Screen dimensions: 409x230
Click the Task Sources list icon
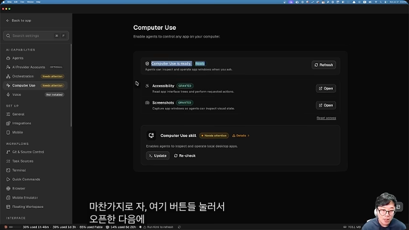pos(8,161)
